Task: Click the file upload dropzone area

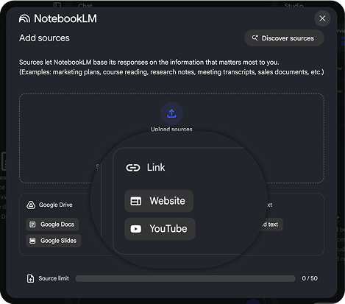Action: (x=171, y=138)
